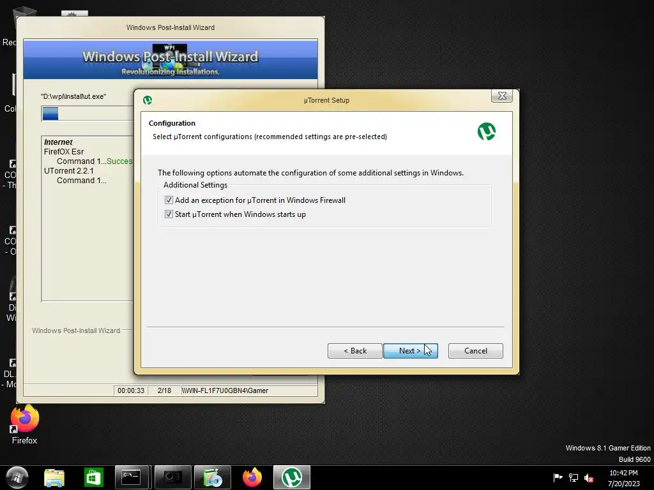Viewport: 654px width, 490px height.
Task: Click the Action Center flag tray icon
Action: (x=558, y=477)
